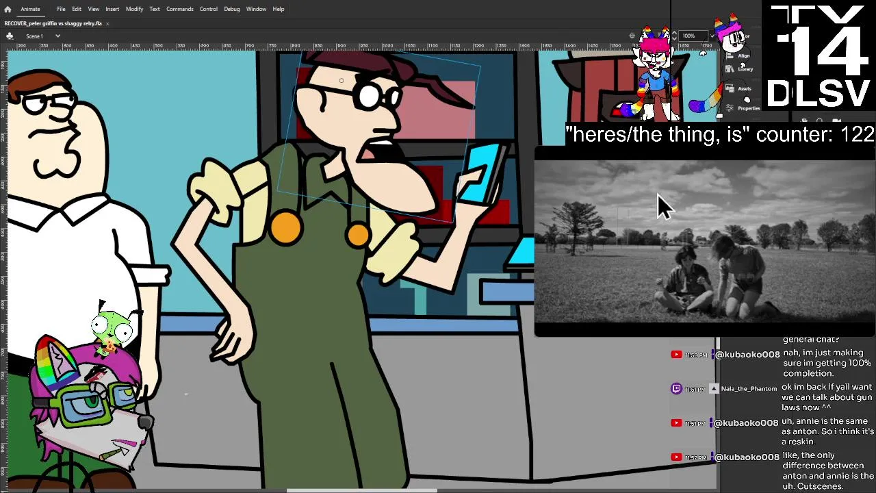This screenshot has height=493, width=876.
Task: Click the YouTube icon on the 11:50 PM message
Action: pyautogui.click(x=676, y=354)
